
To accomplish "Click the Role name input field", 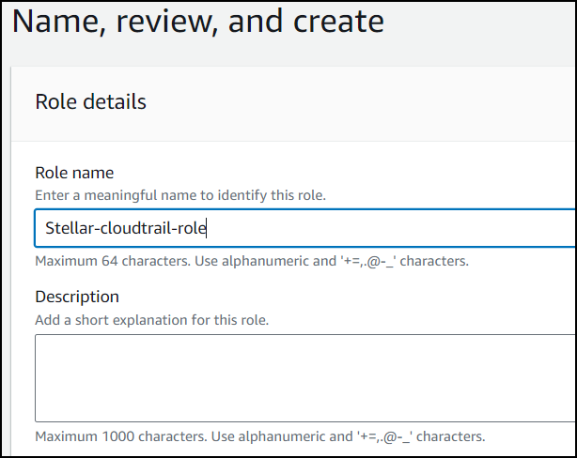I will [x=376, y=228].
